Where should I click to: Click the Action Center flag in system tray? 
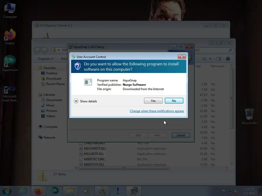click(x=224, y=191)
